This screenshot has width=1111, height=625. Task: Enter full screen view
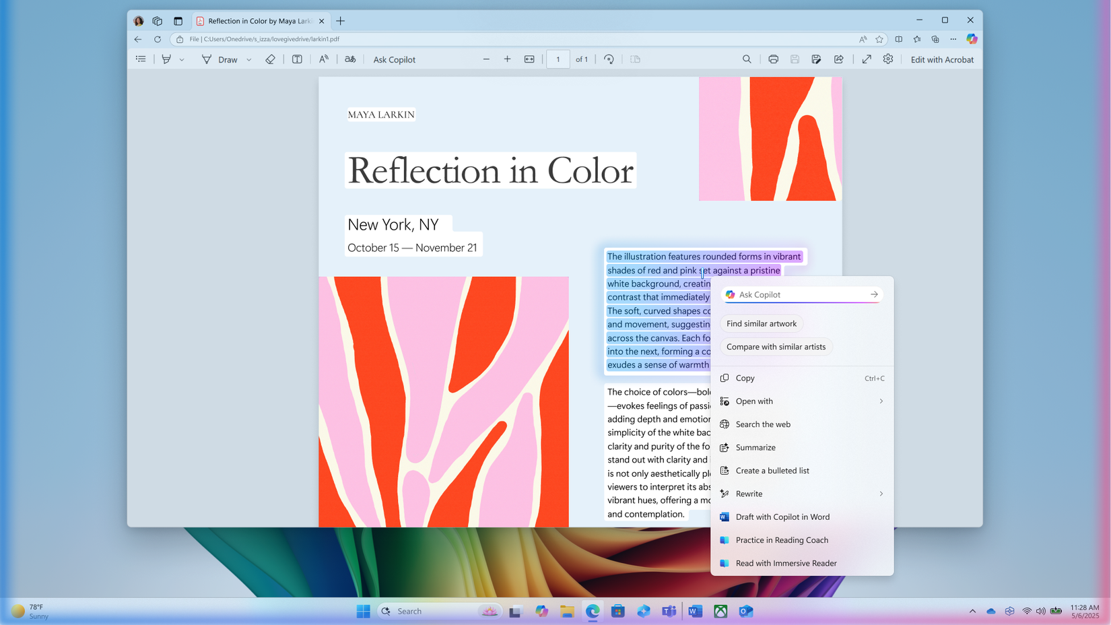[x=867, y=59]
